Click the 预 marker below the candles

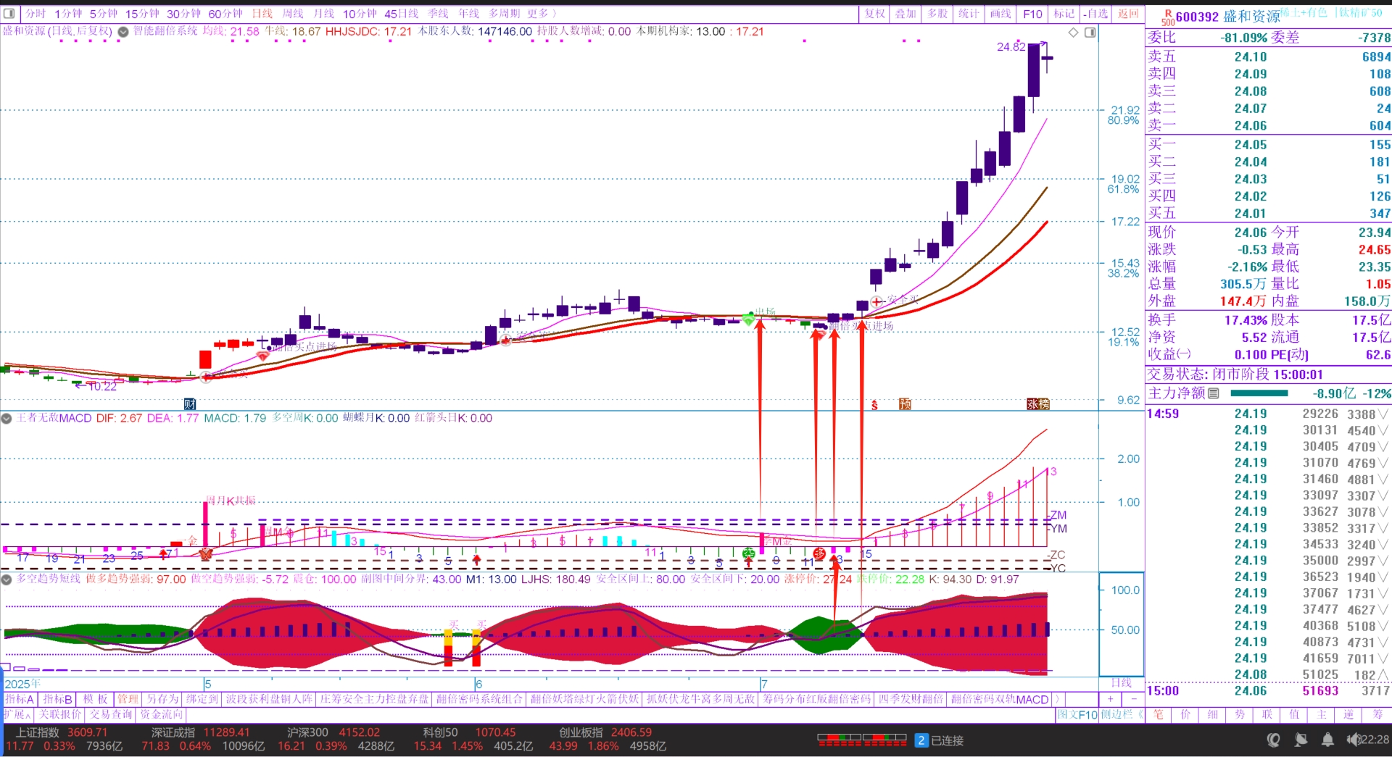(905, 404)
